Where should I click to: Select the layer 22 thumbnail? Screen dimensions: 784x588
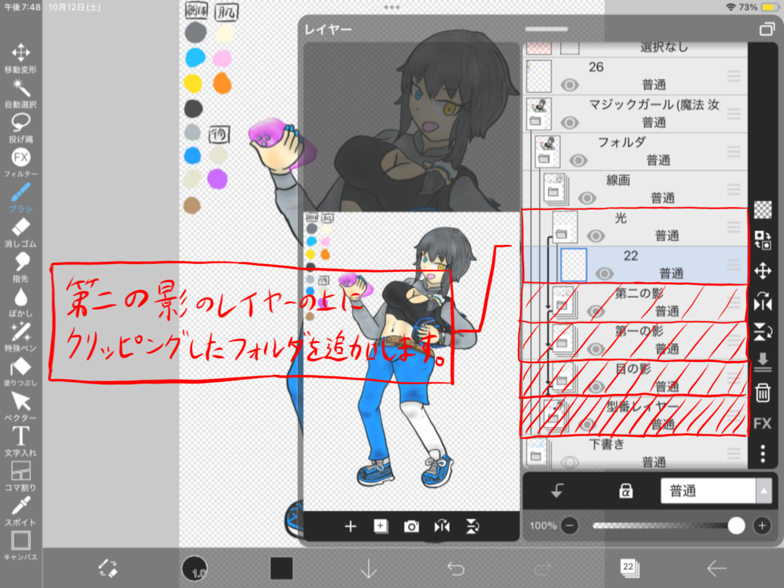[x=574, y=265]
